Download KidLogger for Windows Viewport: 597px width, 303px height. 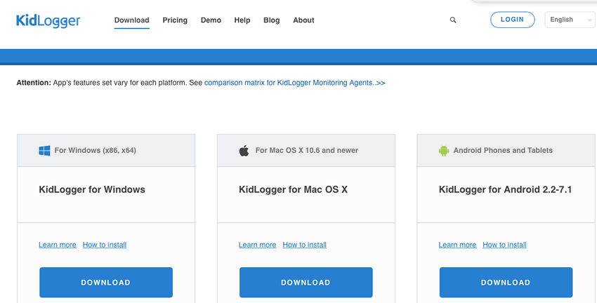106,283
